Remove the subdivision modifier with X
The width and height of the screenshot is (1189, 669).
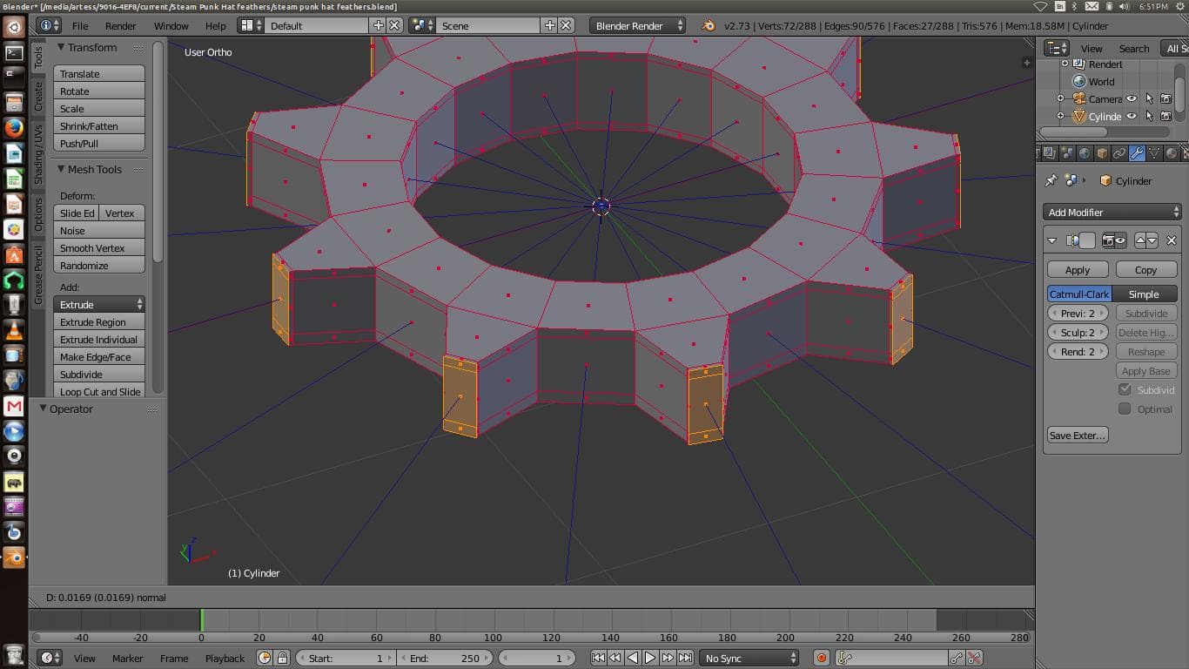pos(1171,240)
